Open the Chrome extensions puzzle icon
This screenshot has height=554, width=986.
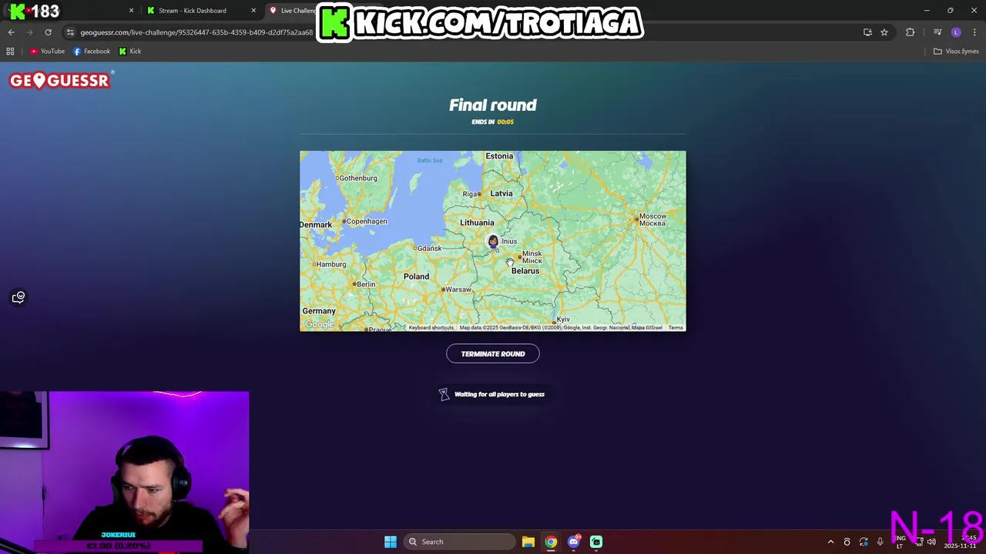point(911,32)
